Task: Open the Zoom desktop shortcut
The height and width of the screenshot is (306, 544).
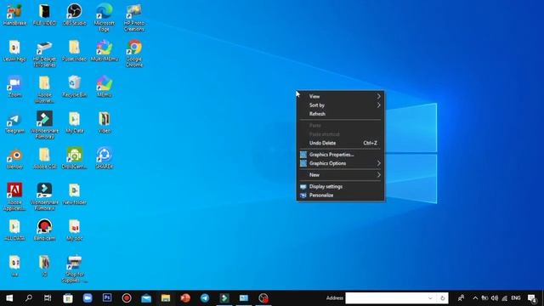Action: coord(14,87)
